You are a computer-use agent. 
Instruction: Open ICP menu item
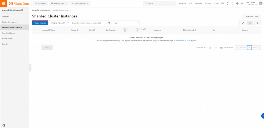(x=191, y=3)
